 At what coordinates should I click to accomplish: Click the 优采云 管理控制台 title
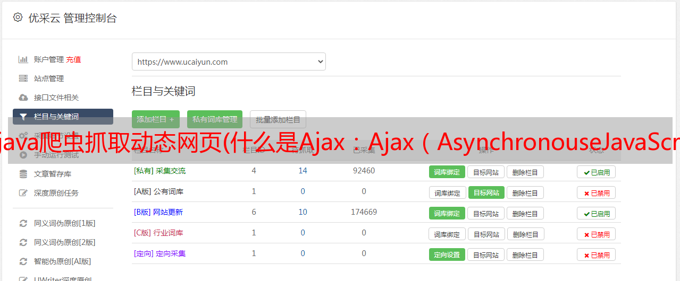(x=72, y=18)
